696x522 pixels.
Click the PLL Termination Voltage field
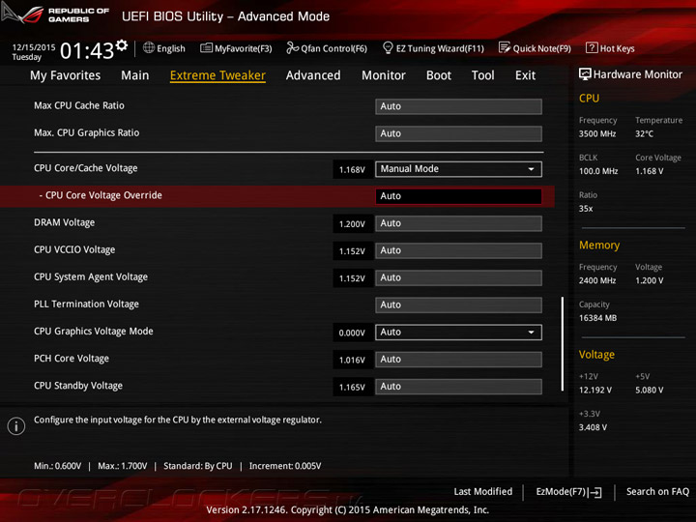[x=458, y=304]
